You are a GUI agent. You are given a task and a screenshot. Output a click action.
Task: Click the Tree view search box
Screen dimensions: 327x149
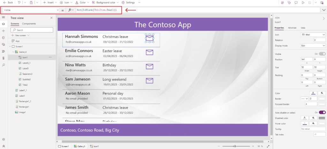pyautogui.click(x=32, y=30)
